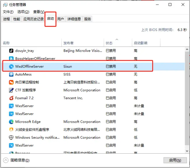Screen dimensions: 190x168
Task: Click the WxdOfflineServer row icon
Action: coord(11,66)
